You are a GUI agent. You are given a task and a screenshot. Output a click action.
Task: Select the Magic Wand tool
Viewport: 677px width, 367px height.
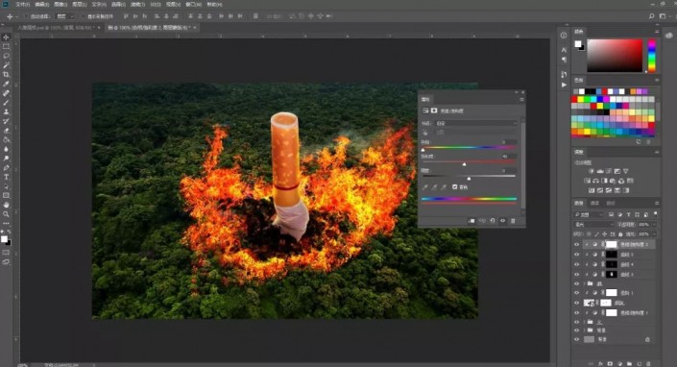point(6,65)
